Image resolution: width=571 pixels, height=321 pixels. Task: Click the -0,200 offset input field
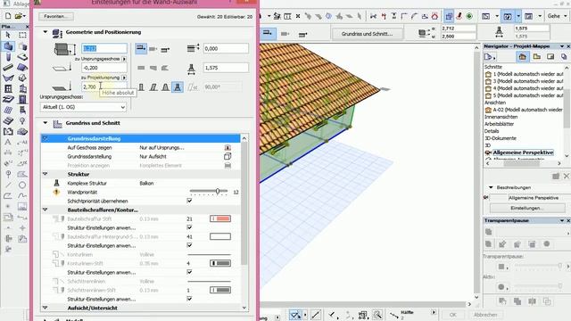click(x=104, y=68)
